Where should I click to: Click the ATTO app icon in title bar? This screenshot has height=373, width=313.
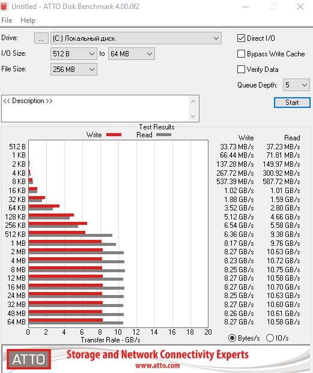tap(4, 7)
